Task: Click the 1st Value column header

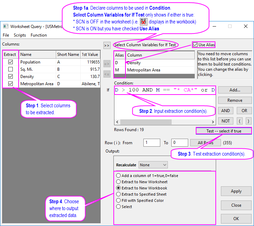Action: pyautogui.click(x=90, y=55)
